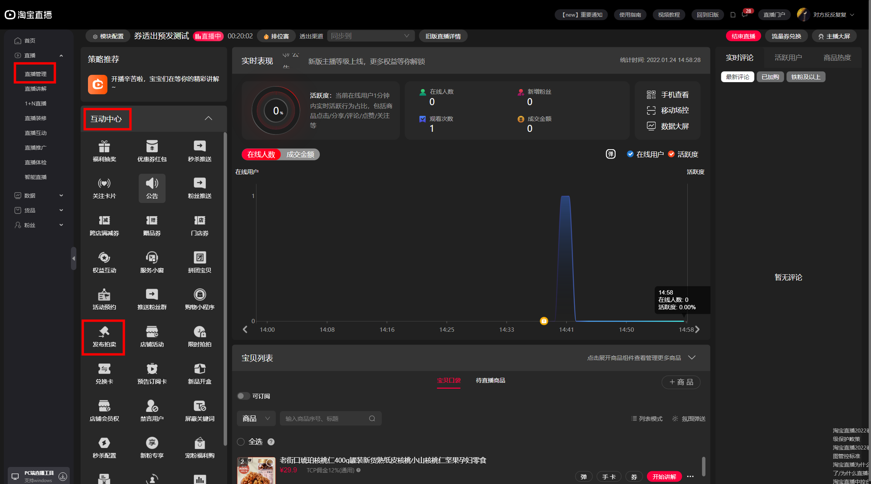Click the walnut product thumbnail

tap(256, 470)
